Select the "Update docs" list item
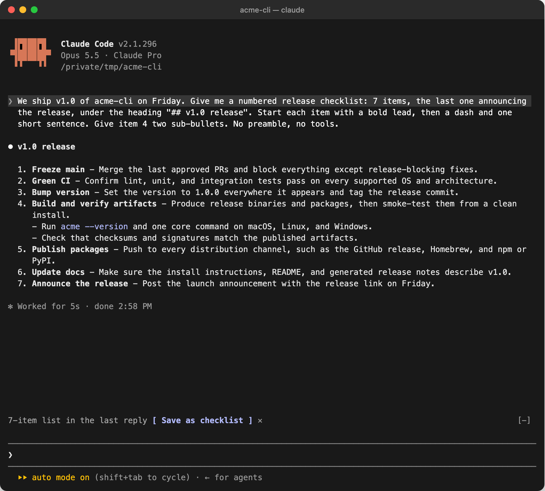Image resolution: width=545 pixels, height=491 pixels. [x=265, y=272]
